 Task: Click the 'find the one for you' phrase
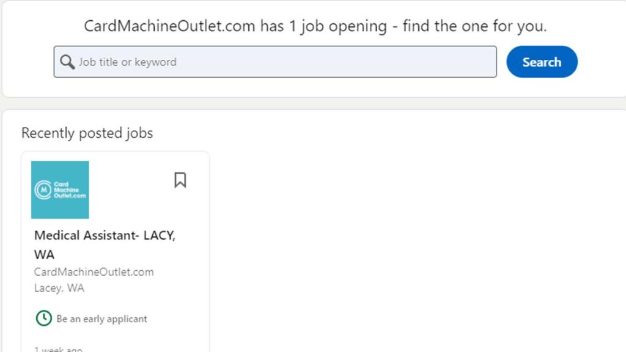pyautogui.click(x=474, y=26)
